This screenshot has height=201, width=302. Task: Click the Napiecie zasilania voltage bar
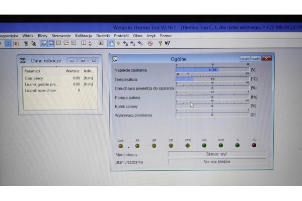pos(212,70)
